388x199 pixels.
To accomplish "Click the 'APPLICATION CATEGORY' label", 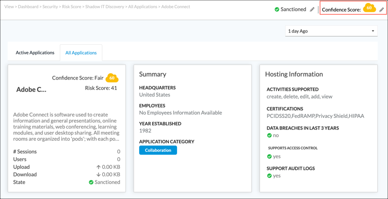I will click(x=167, y=142).
